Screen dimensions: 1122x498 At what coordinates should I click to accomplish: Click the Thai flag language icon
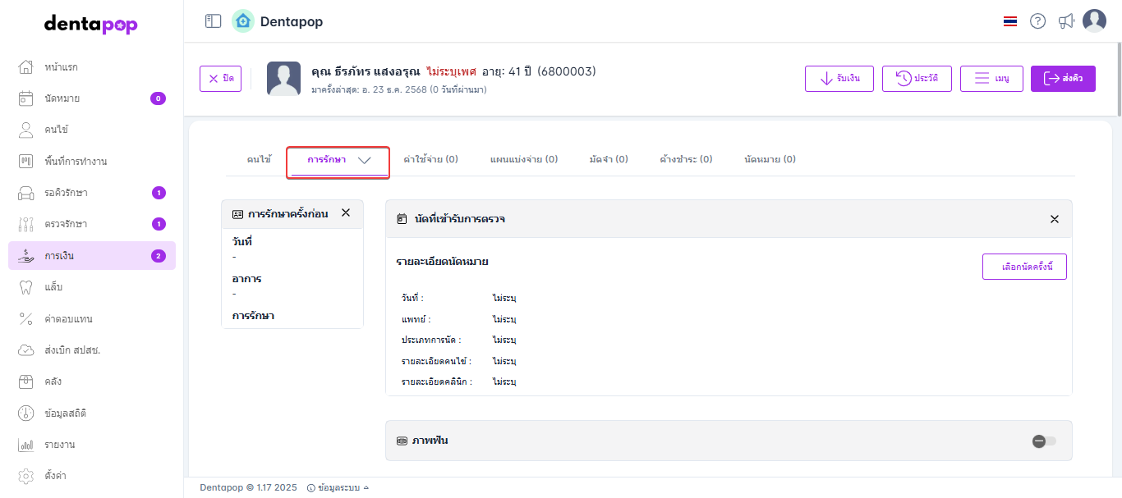coord(1010,21)
